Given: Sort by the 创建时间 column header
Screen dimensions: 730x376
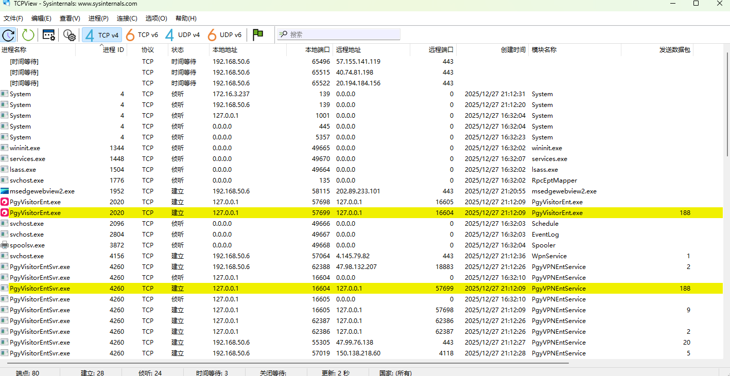Looking at the screenshot, I should coord(513,50).
